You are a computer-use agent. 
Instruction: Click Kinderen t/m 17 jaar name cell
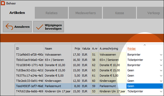[58, 91]
